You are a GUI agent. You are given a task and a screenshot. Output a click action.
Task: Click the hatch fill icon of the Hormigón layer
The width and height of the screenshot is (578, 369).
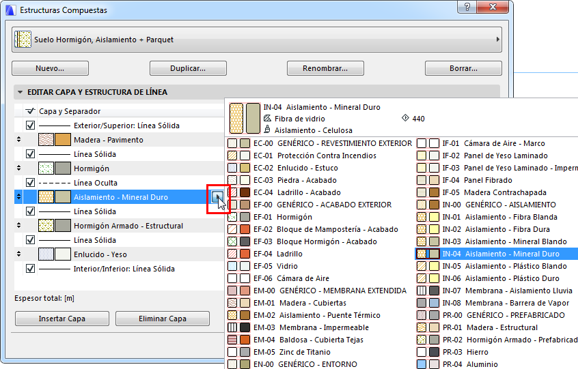(x=46, y=168)
